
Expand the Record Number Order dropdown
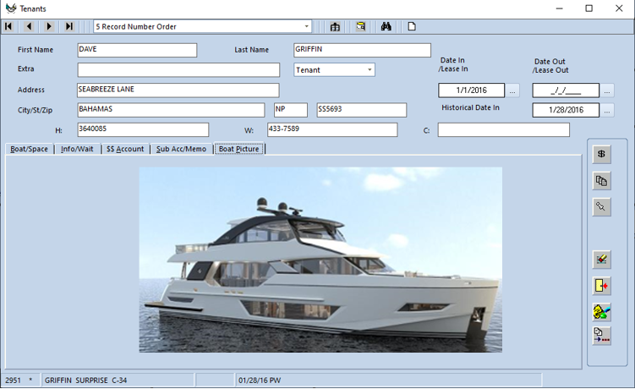tap(306, 27)
